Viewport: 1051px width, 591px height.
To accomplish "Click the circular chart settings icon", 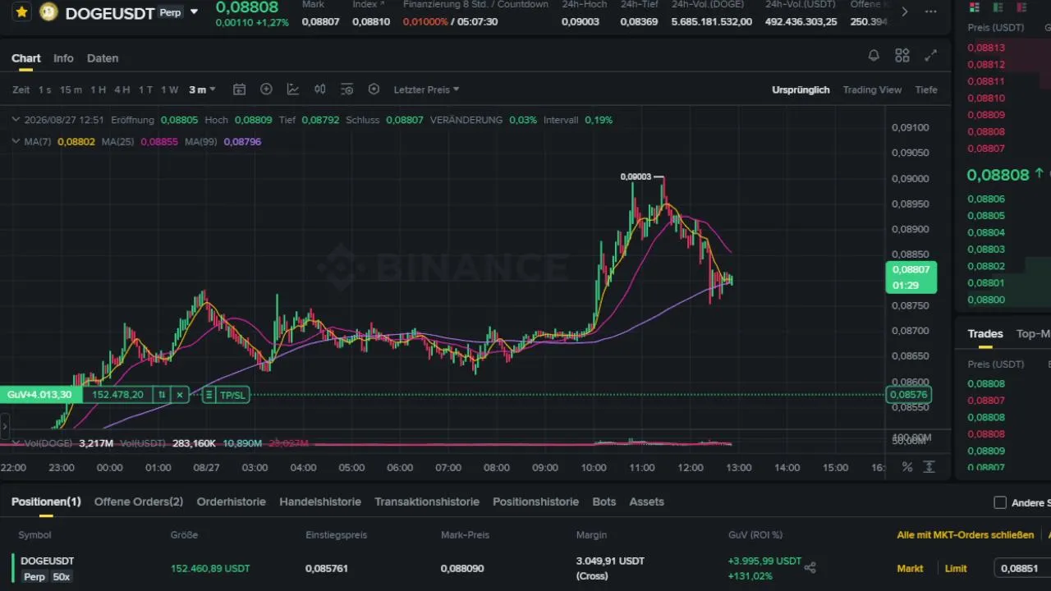I will pyautogui.click(x=374, y=89).
